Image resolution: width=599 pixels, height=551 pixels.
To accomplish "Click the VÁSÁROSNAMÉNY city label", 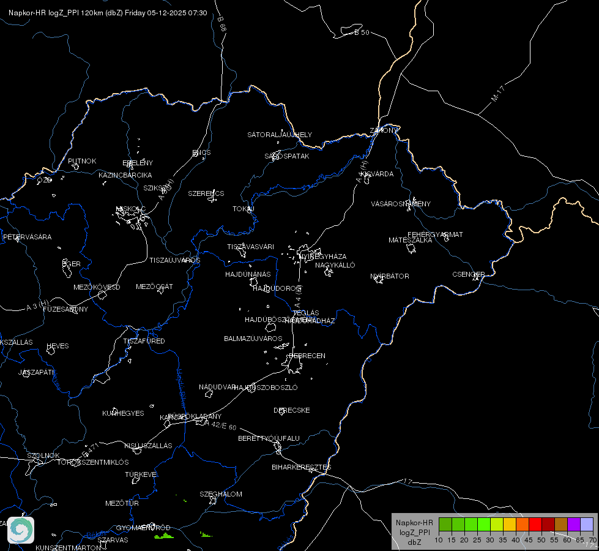I will click(401, 204).
